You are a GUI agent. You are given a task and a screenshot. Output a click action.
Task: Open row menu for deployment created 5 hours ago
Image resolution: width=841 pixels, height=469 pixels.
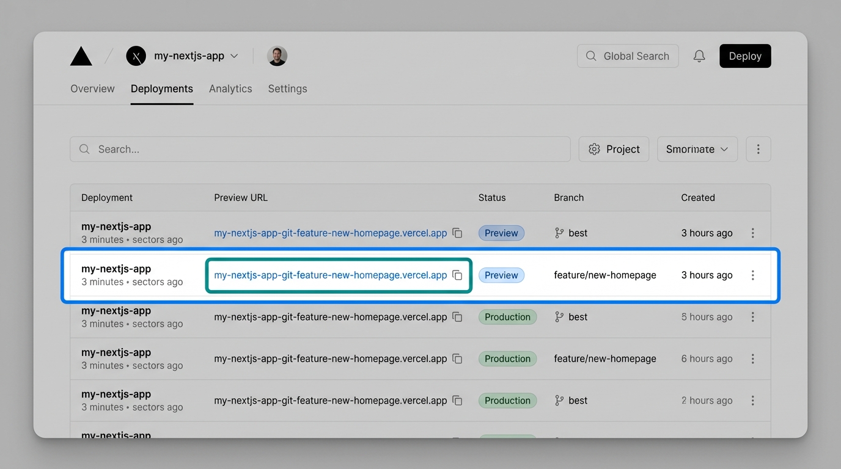click(752, 317)
